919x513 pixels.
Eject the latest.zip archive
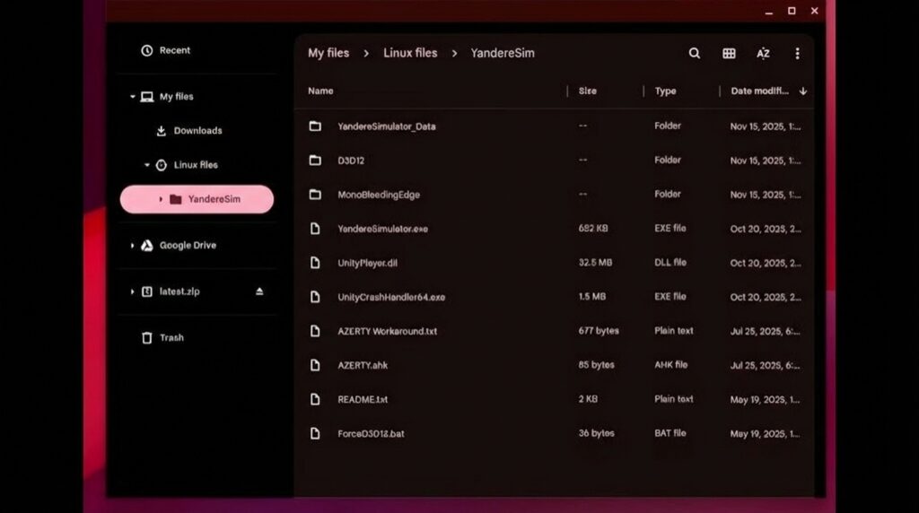259,291
